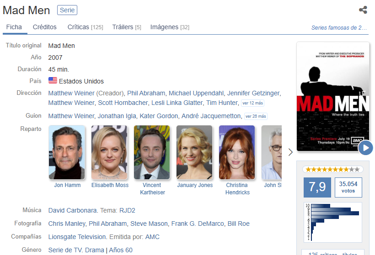Go to the Tráilers [5] tab
Viewport: 375px width, 255px height.
[x=127, y=27]
